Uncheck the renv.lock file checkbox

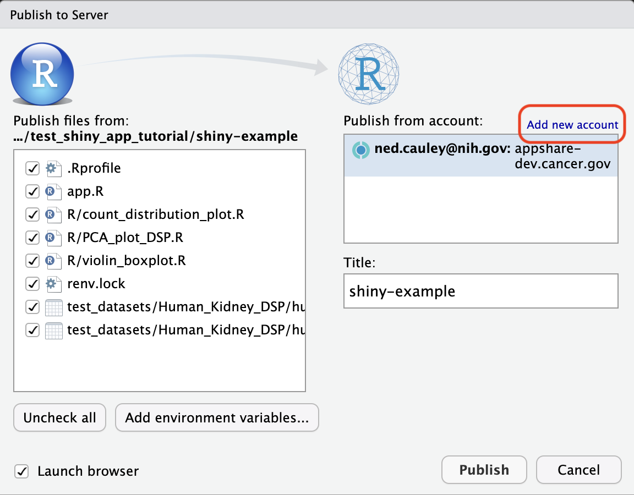tap(32, 284)
